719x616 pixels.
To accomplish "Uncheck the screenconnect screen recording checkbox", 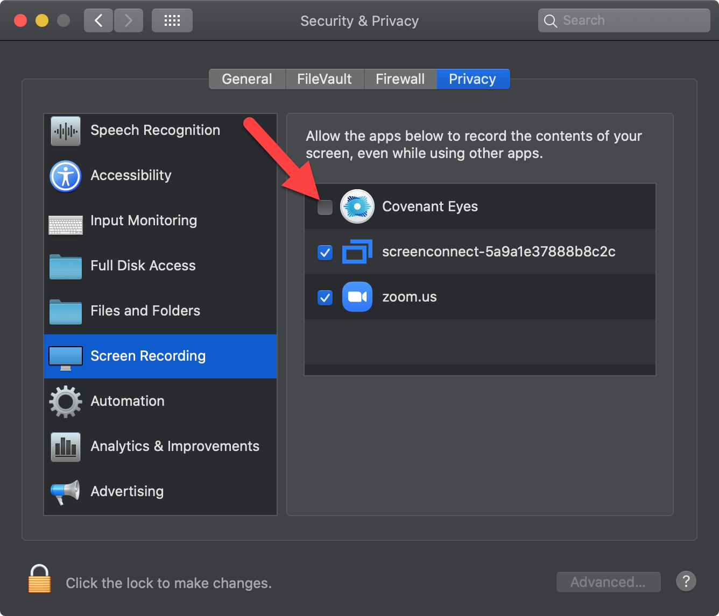I will click(x=325, y=252).
